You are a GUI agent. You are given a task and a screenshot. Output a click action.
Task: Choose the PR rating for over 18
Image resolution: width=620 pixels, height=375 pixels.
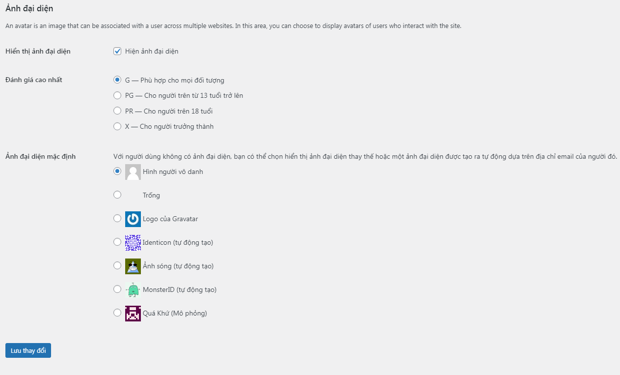117,111
